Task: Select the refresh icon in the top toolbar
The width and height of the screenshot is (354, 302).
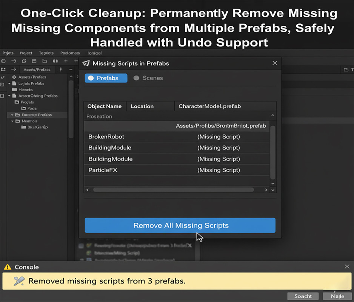Action: pyautogui.click(x=24, y=61)
